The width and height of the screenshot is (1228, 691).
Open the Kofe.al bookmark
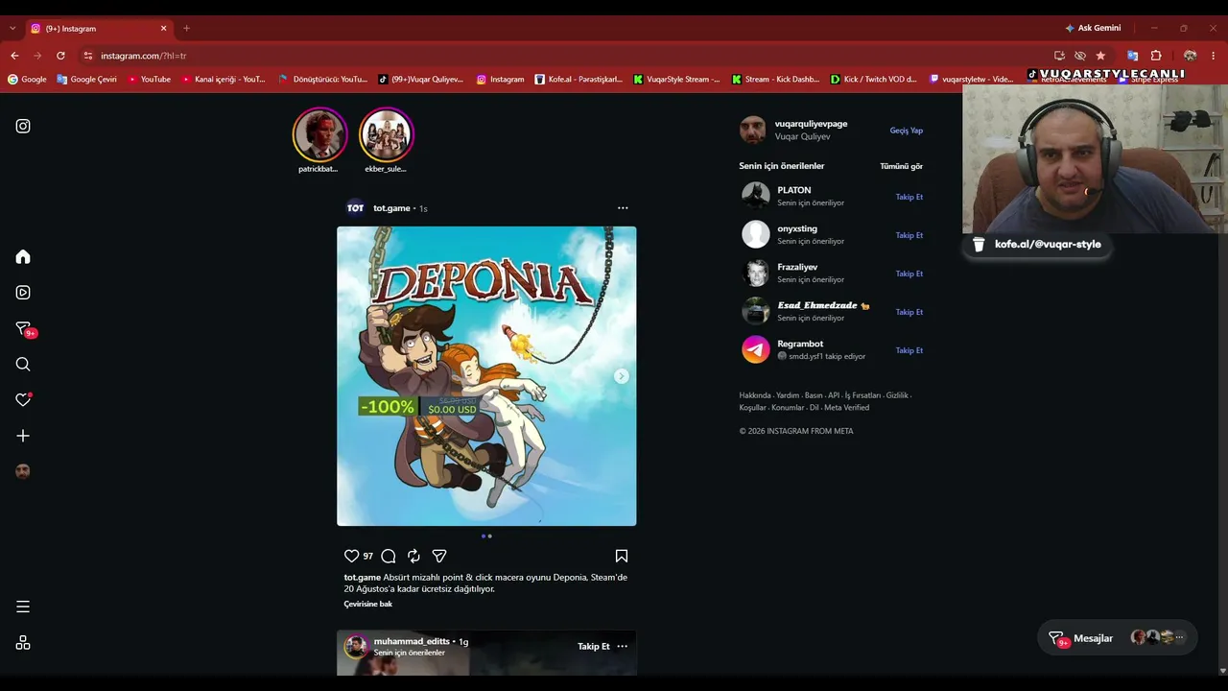[x=579, y=80]
